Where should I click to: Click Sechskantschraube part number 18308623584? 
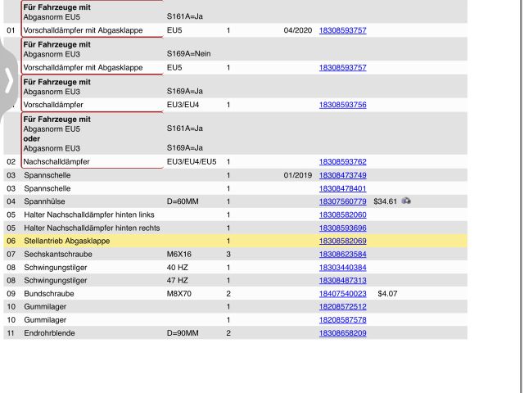[342, 254]
